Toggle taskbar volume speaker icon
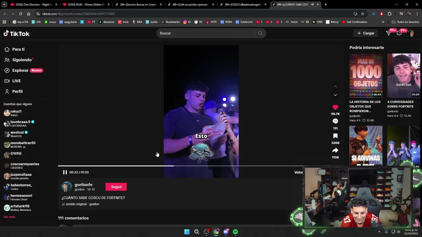The image size is (422, 237). tap(398, 232)
